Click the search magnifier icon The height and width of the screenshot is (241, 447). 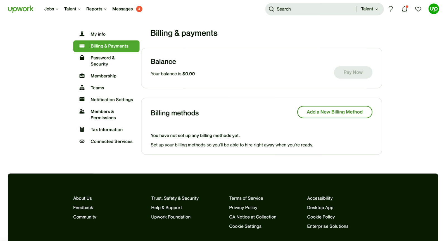[x=271, y=9]
